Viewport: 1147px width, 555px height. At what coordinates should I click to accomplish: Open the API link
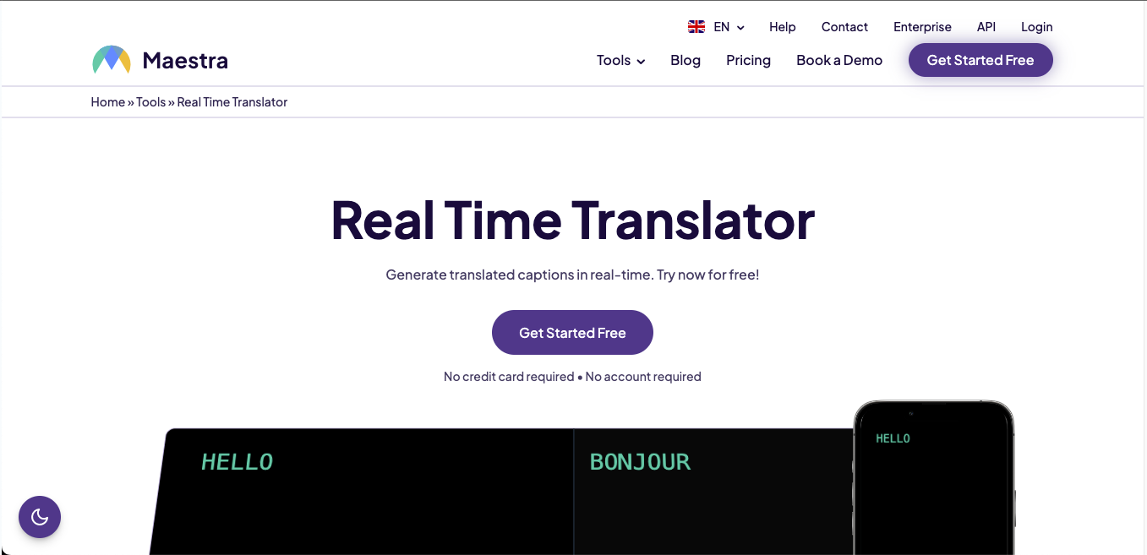point(986,27)
